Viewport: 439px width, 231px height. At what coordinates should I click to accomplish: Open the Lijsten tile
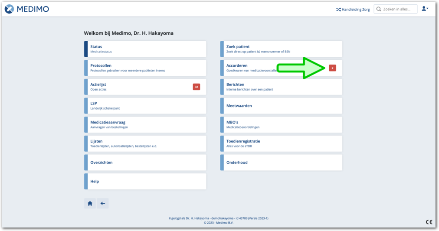[145, 143]
